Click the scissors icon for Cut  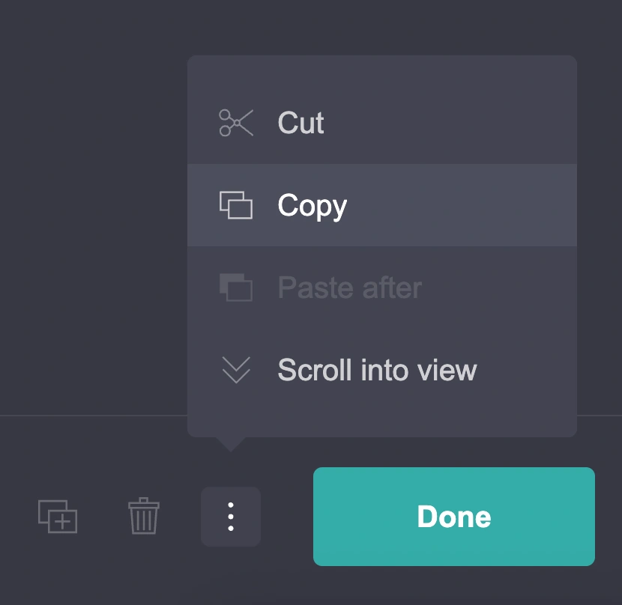point(236,123)
